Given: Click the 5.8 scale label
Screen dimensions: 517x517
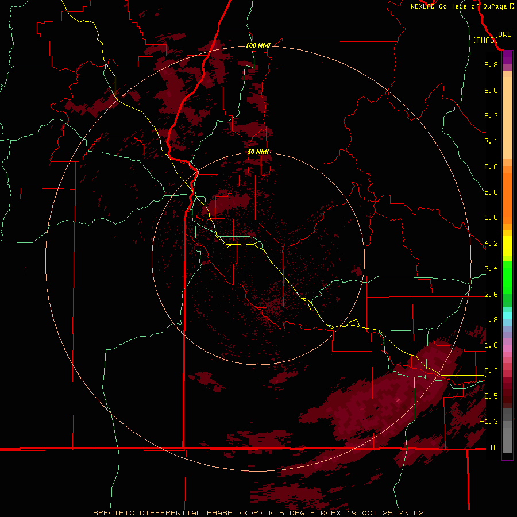Looking at the screenshot, I should coord(491,192).
